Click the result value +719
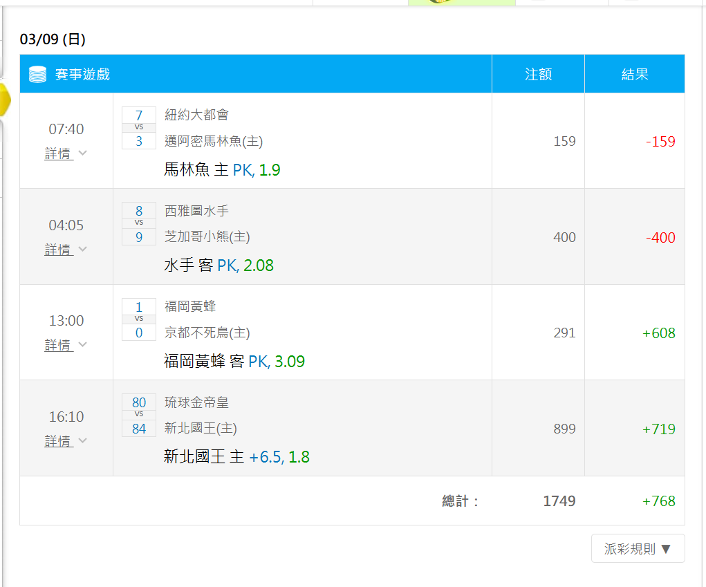The width and height of the screenshot is (706, 587). [659, 429]
